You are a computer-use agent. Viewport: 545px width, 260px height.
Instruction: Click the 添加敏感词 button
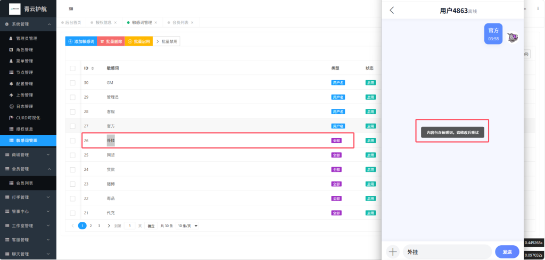click(81, 41)
